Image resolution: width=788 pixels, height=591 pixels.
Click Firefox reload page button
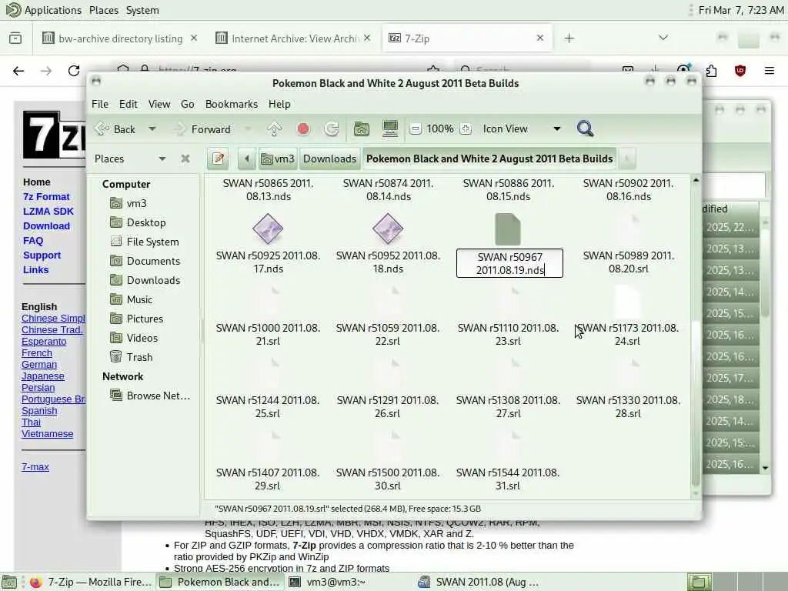(74, 71)
